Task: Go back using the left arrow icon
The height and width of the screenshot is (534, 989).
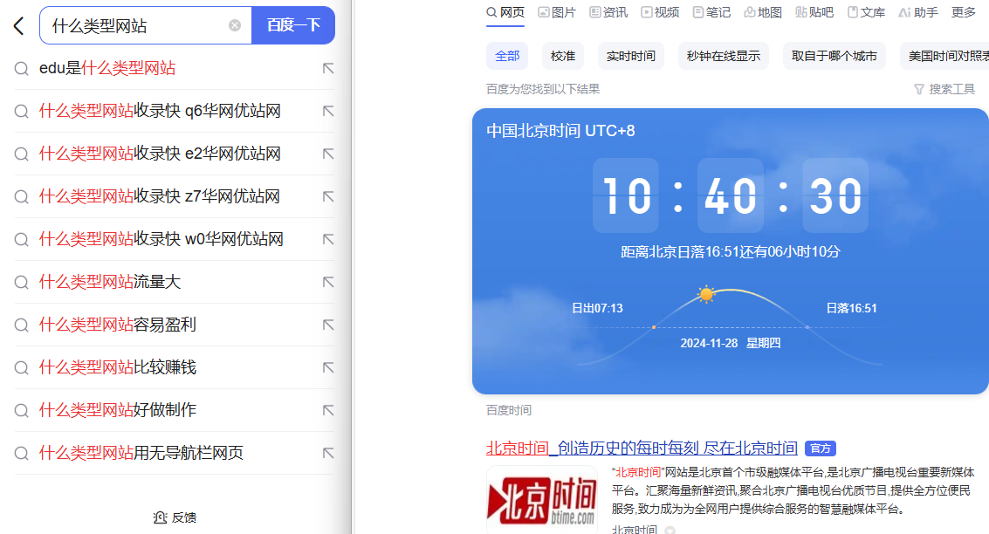Action: (19, 26)
